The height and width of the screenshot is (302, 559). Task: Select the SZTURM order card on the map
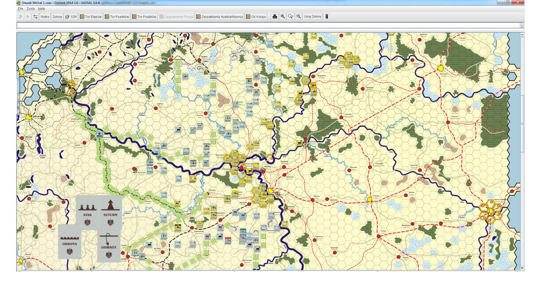click(110, 211)
